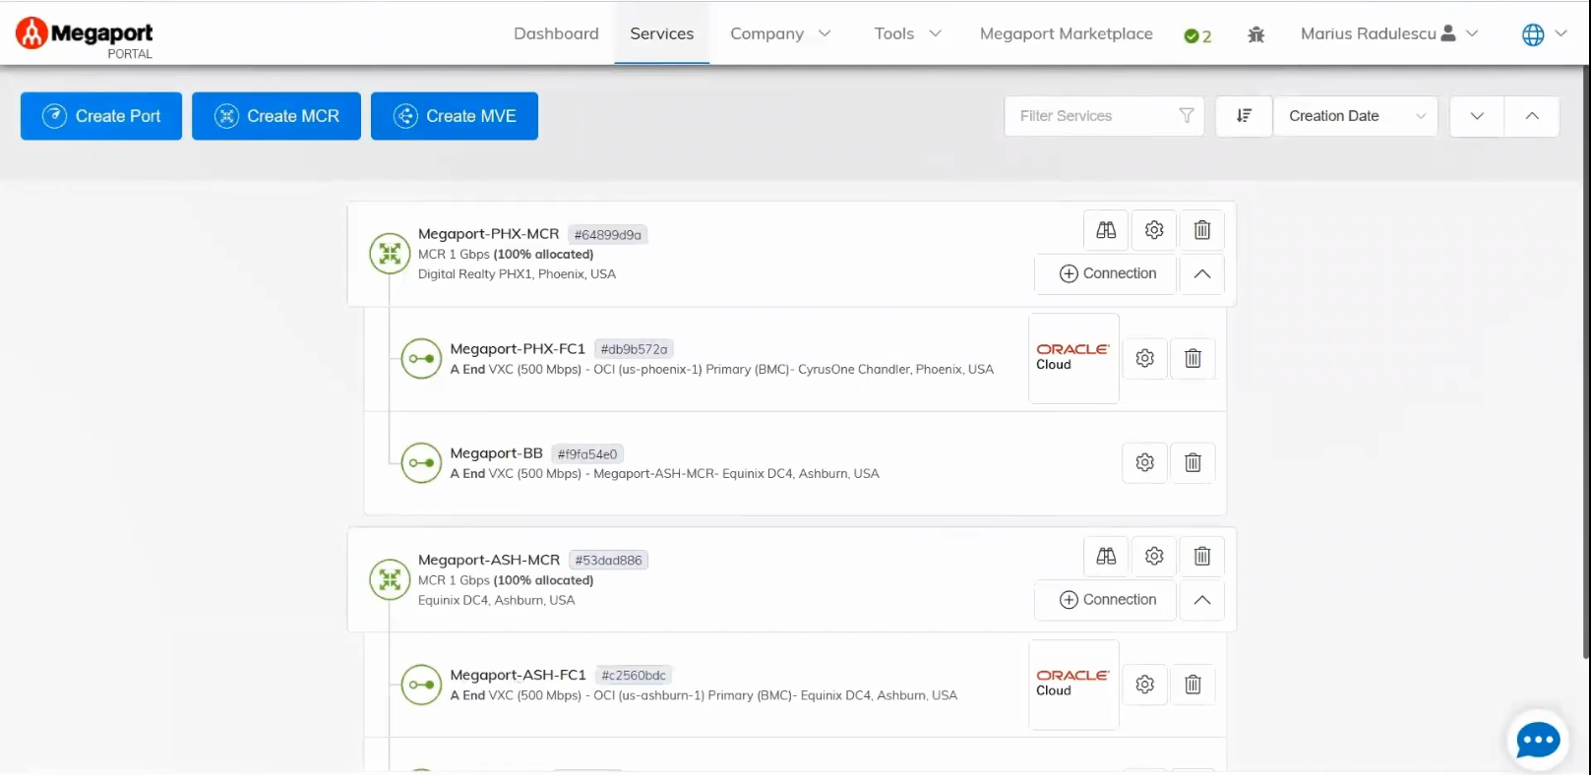This screenshot has width=1591, height=775.
Task: Click the Create MCR button
Action: pos(276,116)
